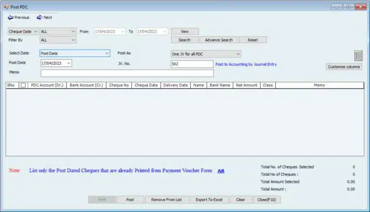Open Post to Accounting by Journal Entry link
370x212 pixels.
246,64
